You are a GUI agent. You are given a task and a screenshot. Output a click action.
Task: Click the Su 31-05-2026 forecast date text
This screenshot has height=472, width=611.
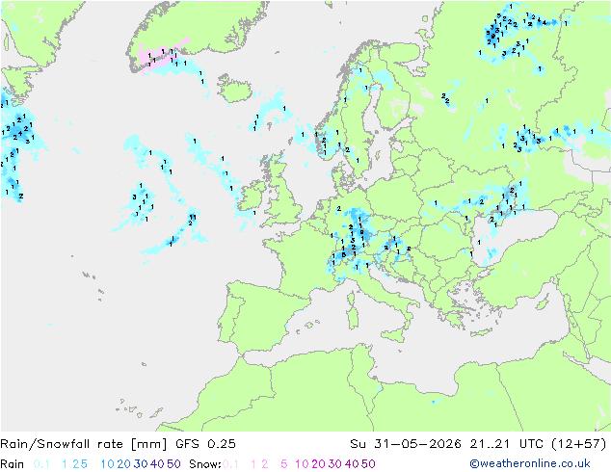(406, 444)
